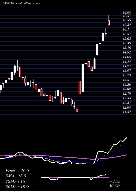The width and height of the screenshot is (136, 191).
Task: Click the 14.21 price axis label
Action: [x=127, y=66]
